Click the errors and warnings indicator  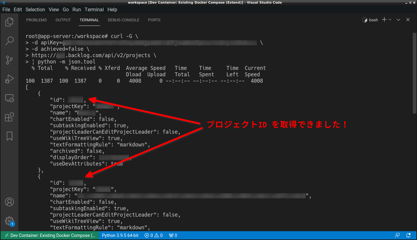coord(153,235)
